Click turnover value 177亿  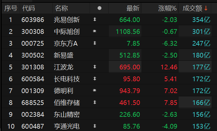pyautogui.click(x=201, y=67)
